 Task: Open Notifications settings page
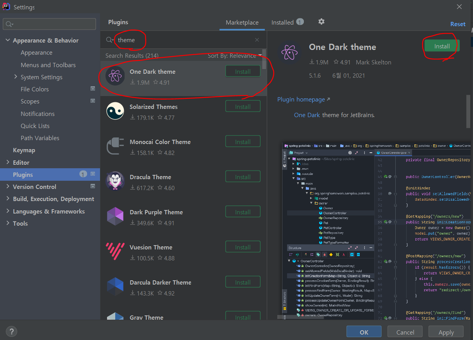(x=37, y=114)
